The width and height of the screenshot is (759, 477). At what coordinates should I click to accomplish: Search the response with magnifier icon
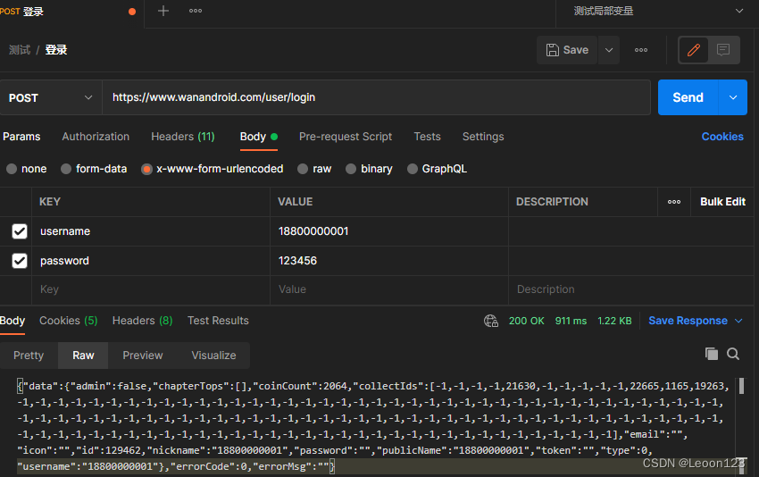point(733,354)
